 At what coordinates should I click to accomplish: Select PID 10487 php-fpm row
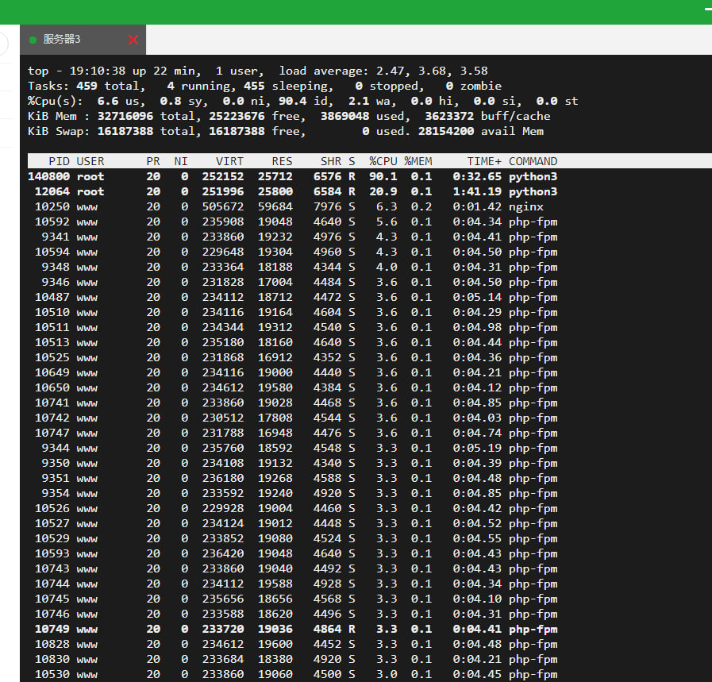pos(52,297)
